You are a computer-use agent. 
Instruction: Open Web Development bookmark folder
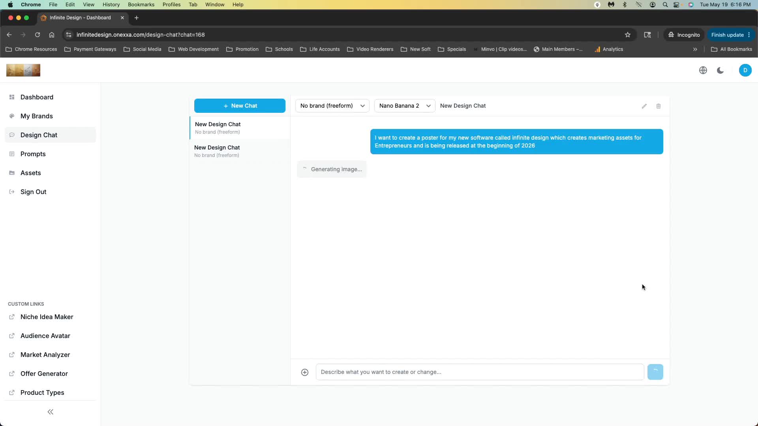[x=193, y=49]
